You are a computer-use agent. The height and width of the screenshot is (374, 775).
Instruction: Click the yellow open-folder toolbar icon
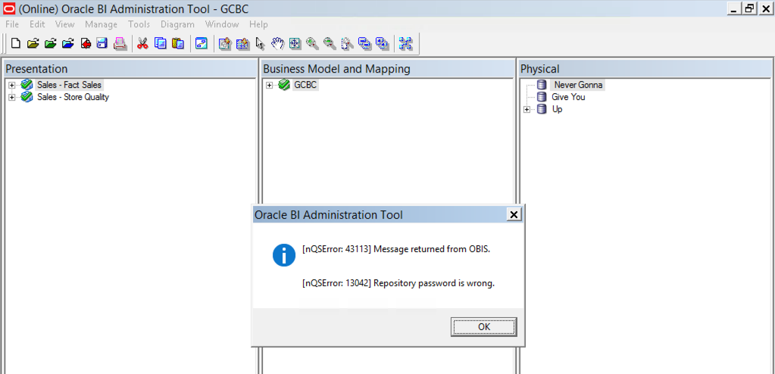point(33,43)
